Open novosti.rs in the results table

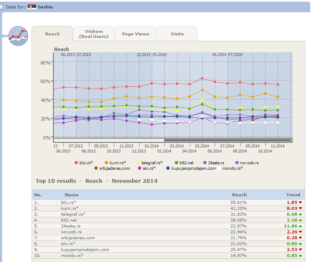[71, 232]
